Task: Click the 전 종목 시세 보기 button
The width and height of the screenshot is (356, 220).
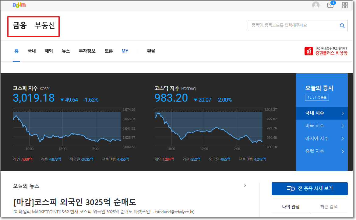Action: (x=310, y=188)
